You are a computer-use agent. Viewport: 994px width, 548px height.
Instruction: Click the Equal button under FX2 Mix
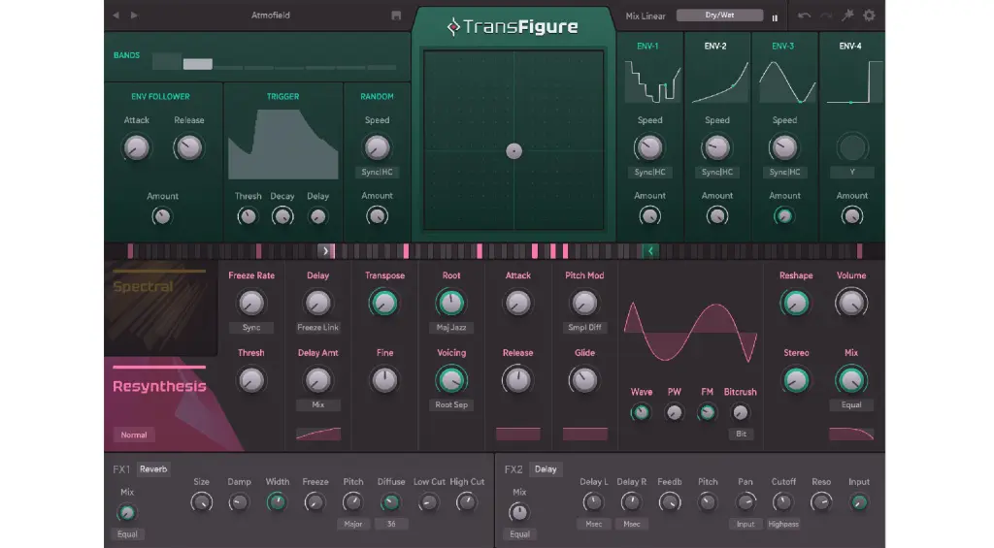click(519, 534)
